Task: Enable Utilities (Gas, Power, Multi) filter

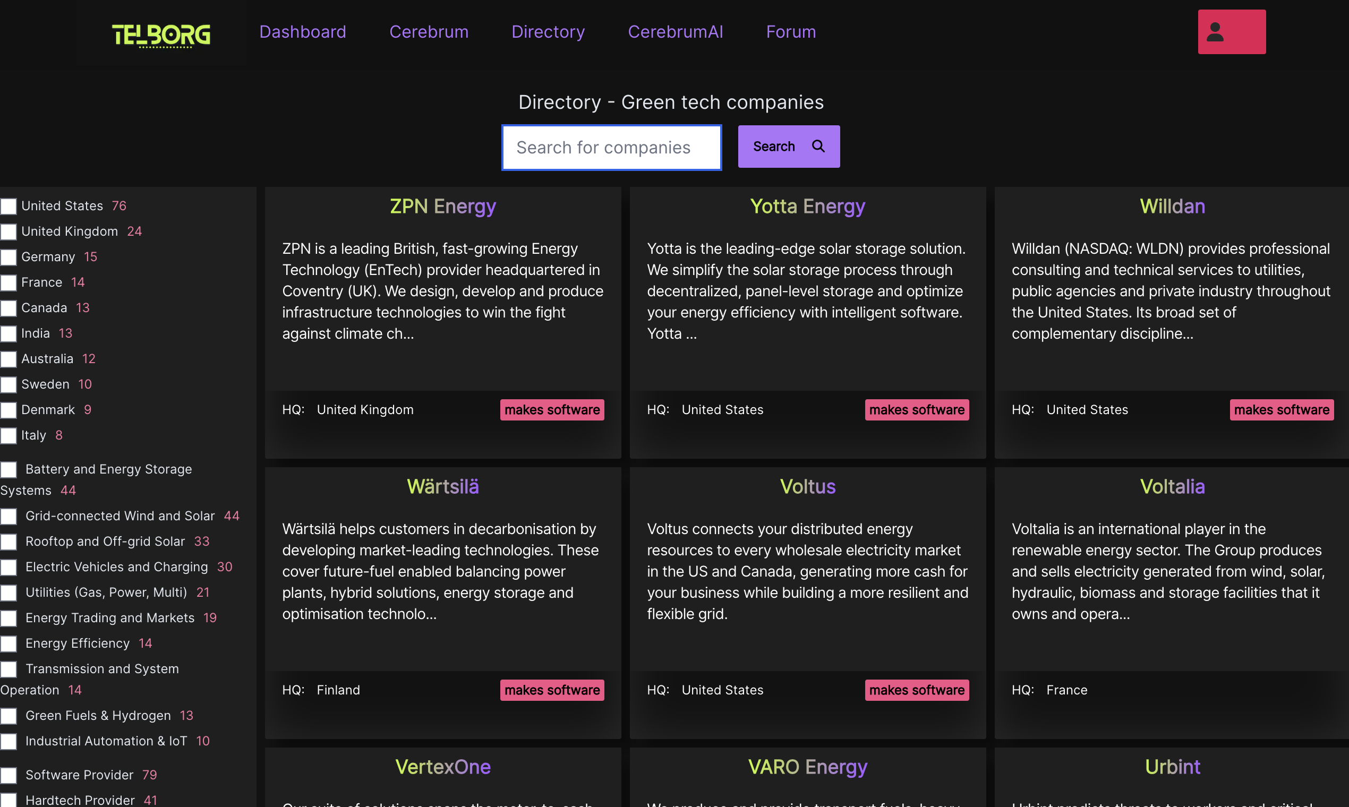Action: pyautogui.click(x=8, y=593)
